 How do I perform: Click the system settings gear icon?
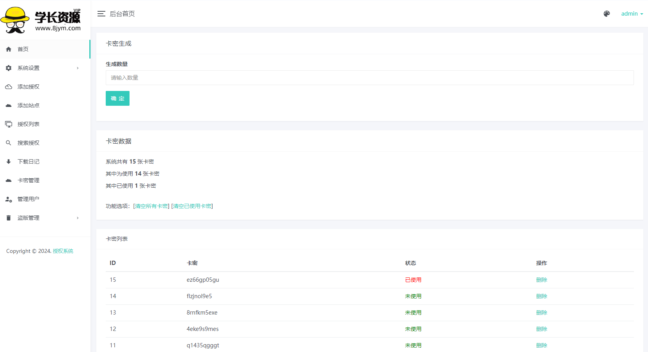pyautogui.click(x=9, y=68)
